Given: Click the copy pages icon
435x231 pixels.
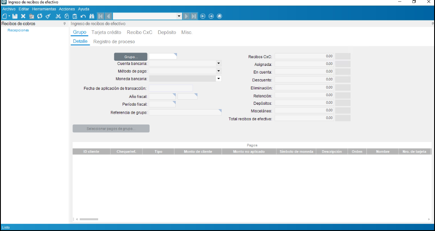Looking at the screenshot, I should (x=66, y=16).
